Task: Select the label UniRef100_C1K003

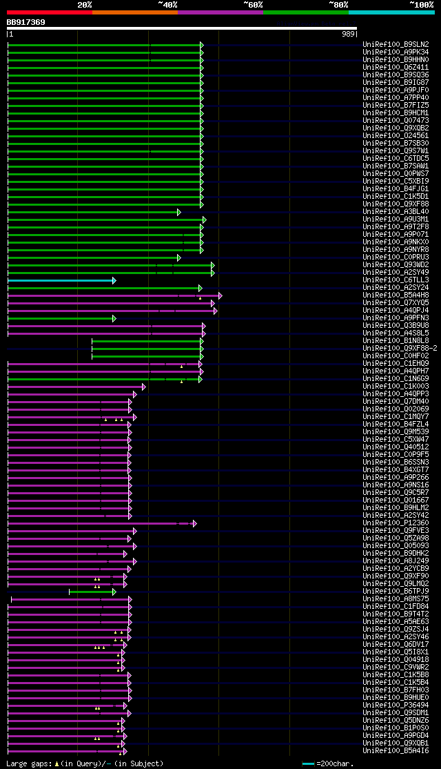Action: 396,387
